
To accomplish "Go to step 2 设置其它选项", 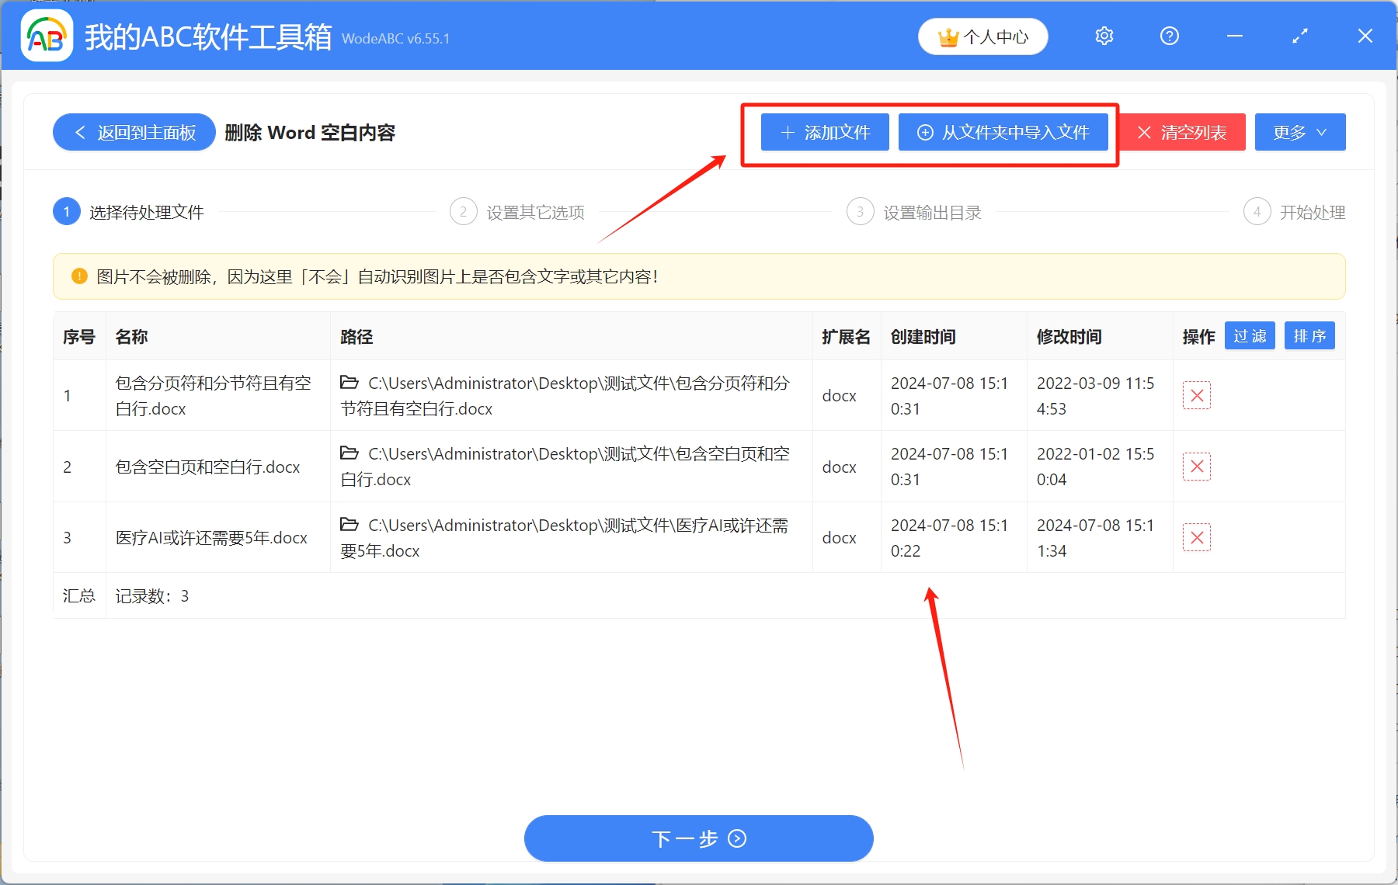I will coord(518,212).
